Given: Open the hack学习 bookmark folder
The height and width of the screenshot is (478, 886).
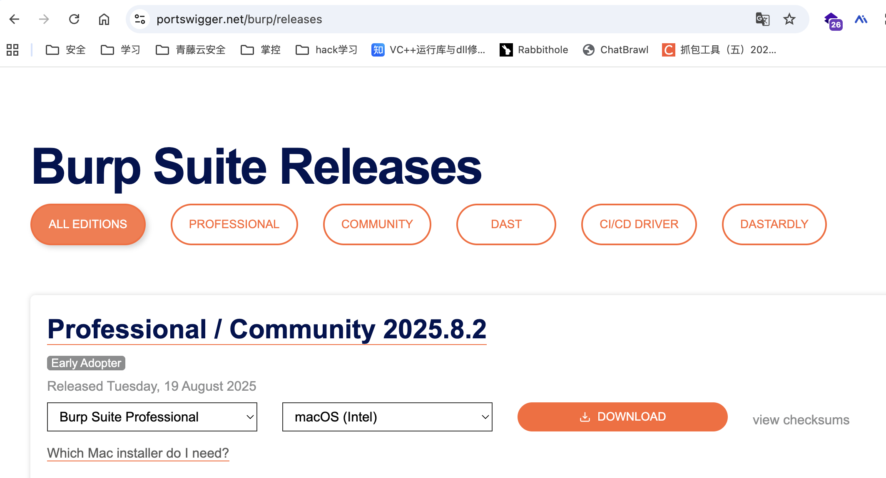Looking at the screenshot, I should 326,50.
